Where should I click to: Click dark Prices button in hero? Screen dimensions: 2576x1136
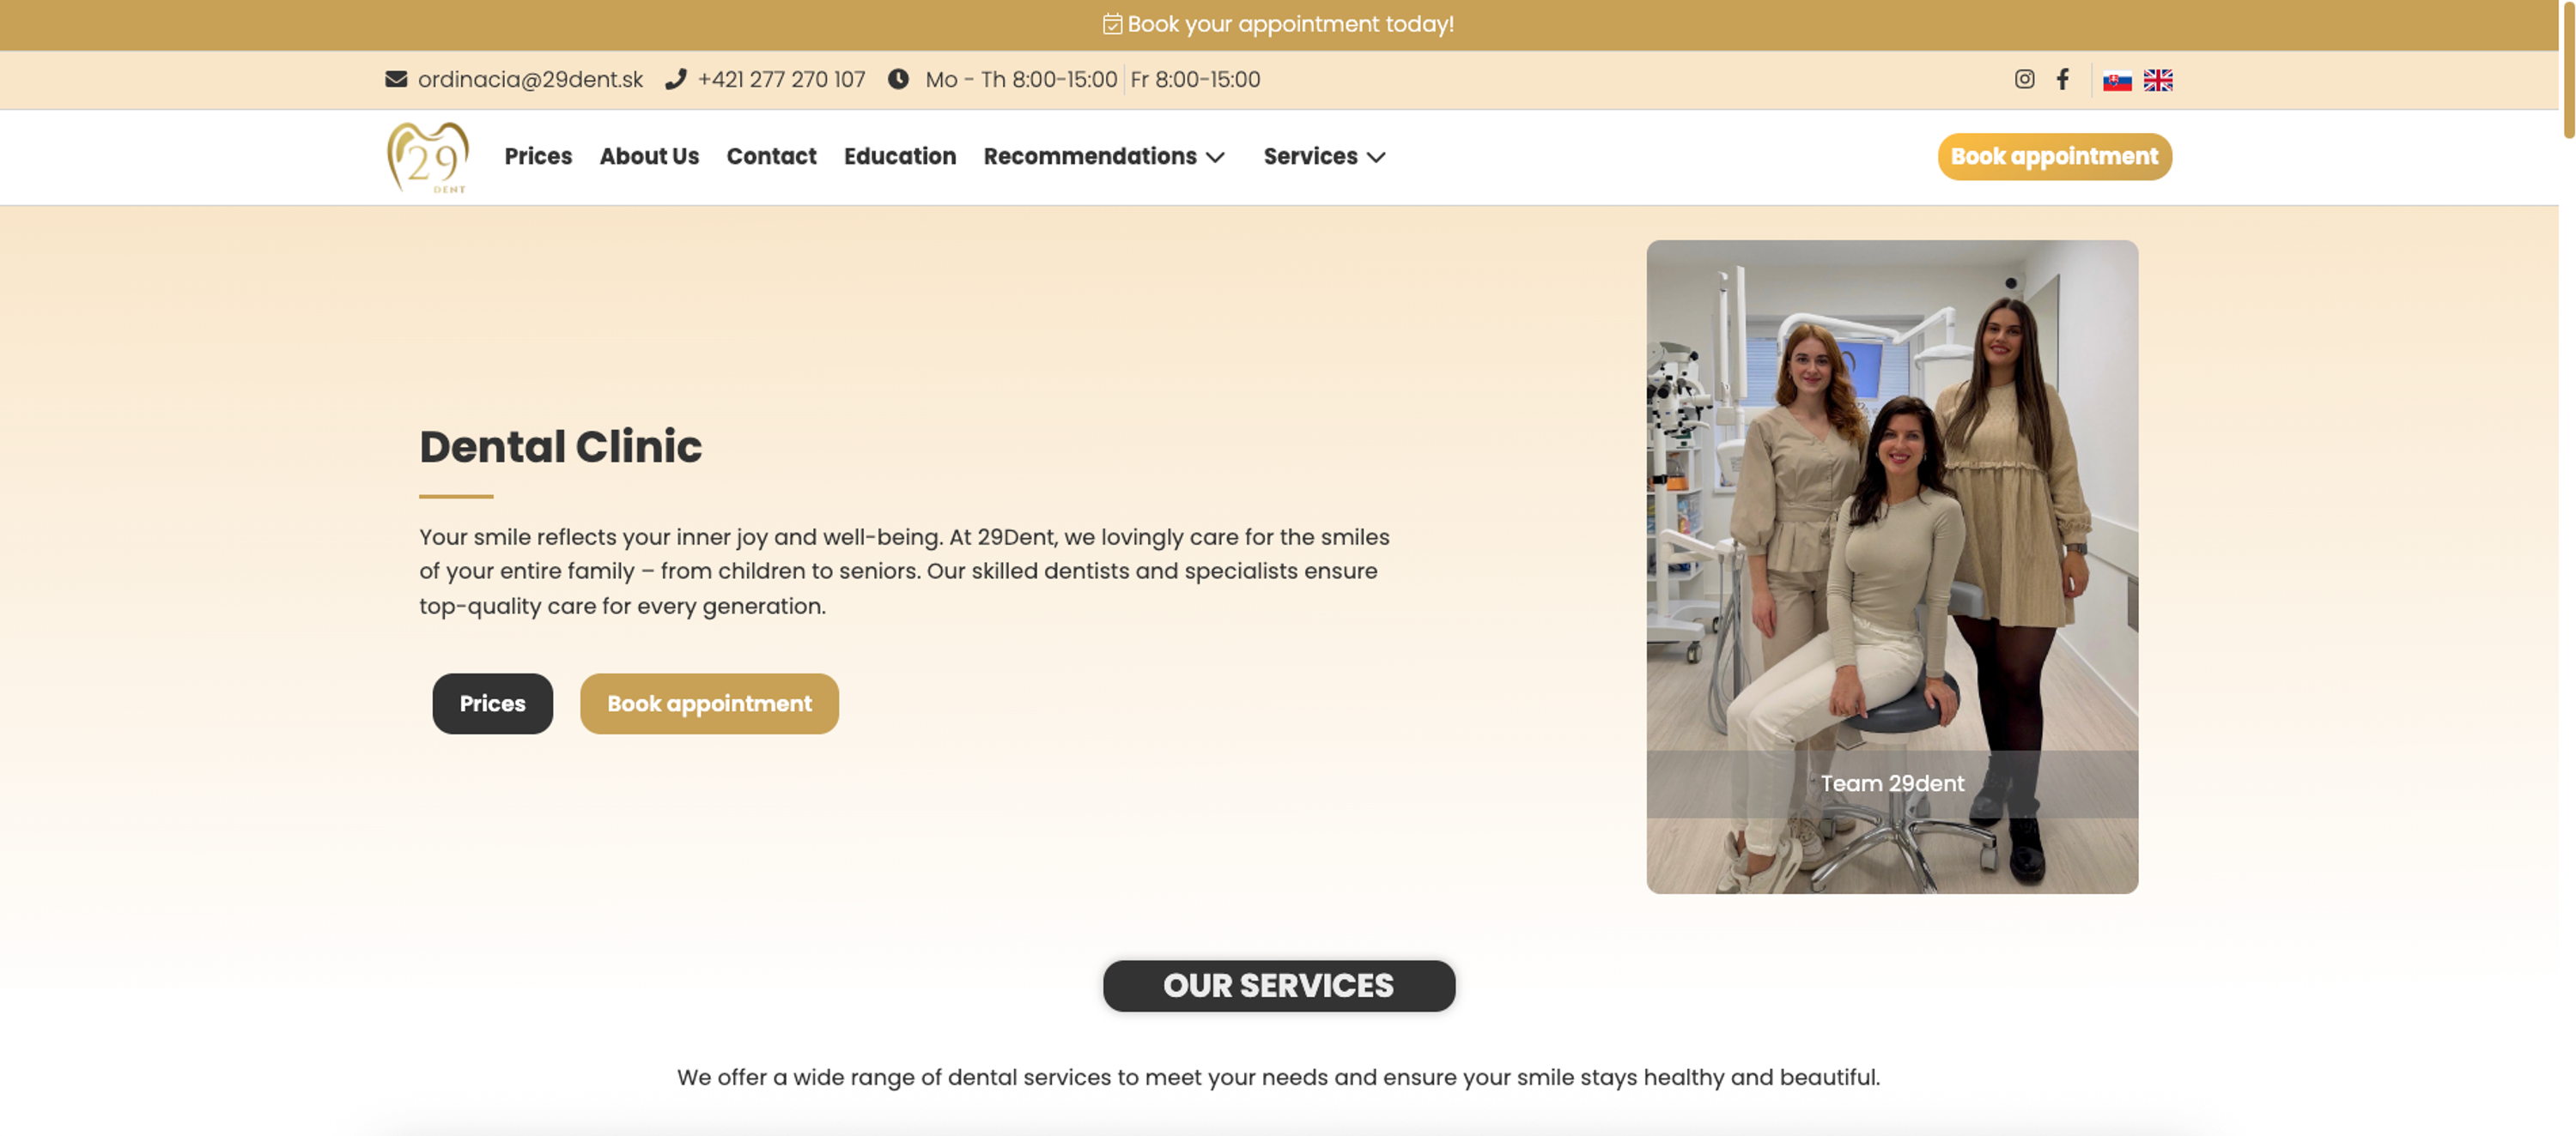pos(492,704)
